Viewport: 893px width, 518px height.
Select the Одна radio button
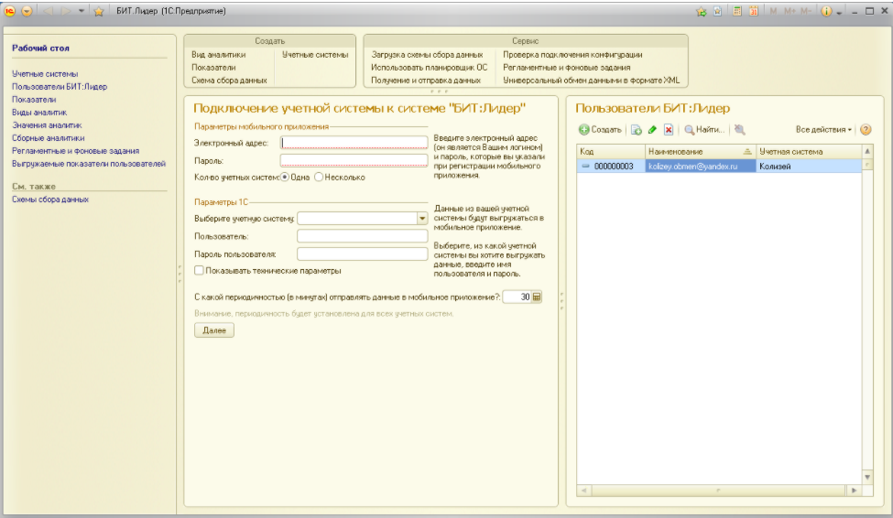[285, 177]
